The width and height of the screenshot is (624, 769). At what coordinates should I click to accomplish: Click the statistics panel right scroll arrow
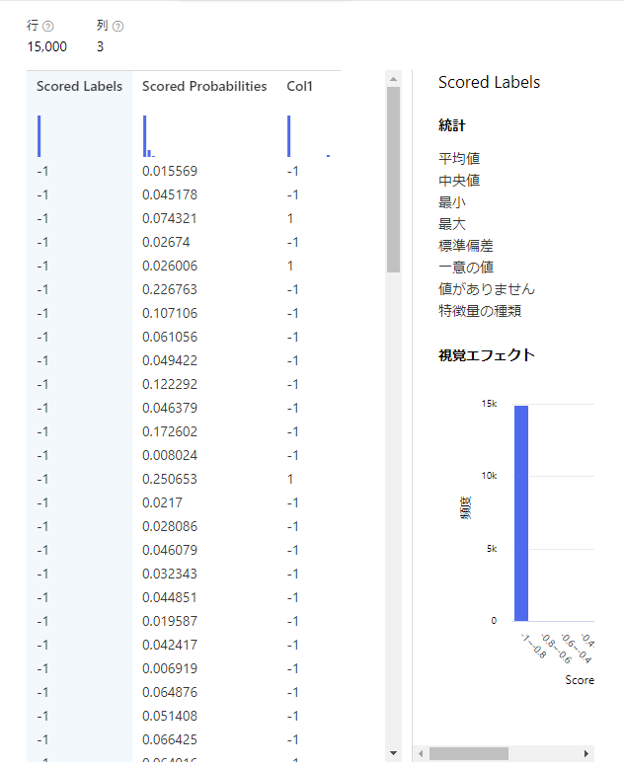(585, 753)
